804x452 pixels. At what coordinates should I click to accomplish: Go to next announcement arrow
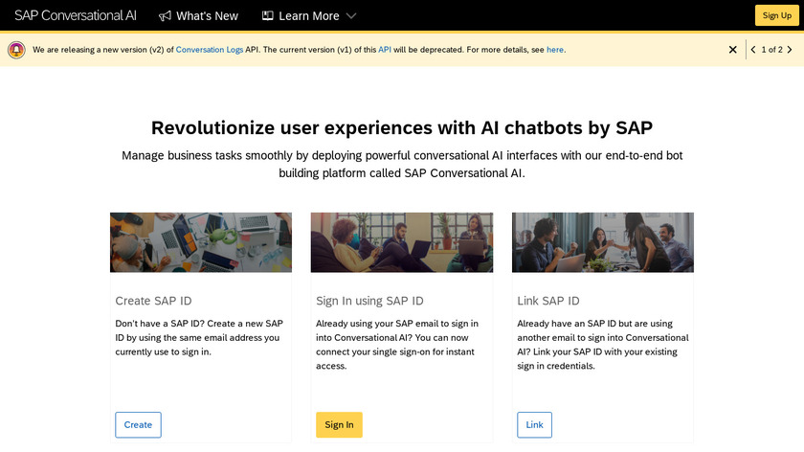tap(790, 50)
